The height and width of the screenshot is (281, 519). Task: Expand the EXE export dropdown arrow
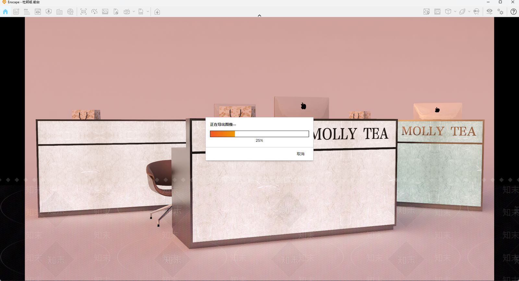point(148,12)
